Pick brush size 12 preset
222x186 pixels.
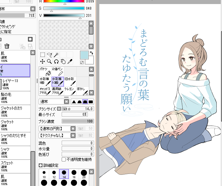54,174
